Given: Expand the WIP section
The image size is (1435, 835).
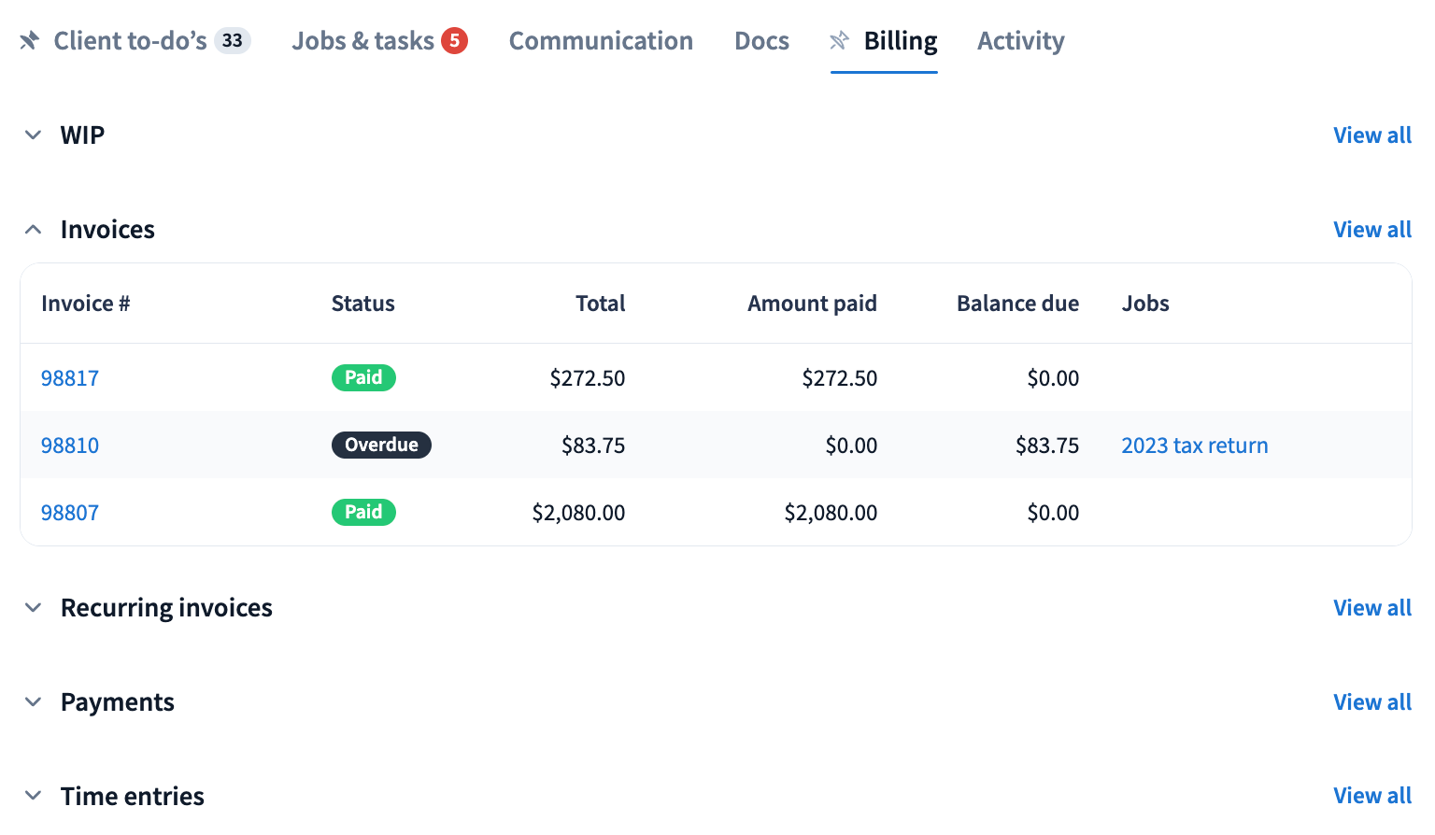Looking at the screenshot, I should coord(34,135).
